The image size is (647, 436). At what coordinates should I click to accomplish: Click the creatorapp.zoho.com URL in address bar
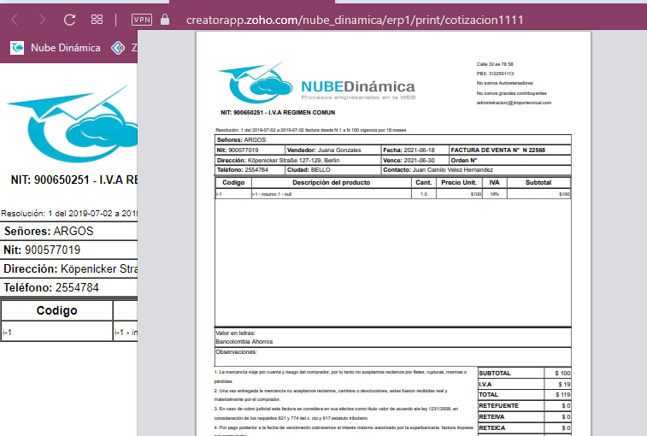[x=355, y=20]
